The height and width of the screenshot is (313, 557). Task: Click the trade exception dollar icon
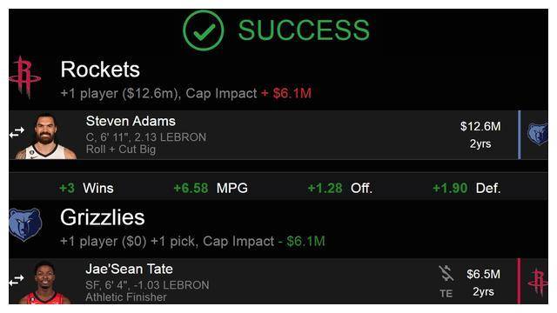pos(446,274)
